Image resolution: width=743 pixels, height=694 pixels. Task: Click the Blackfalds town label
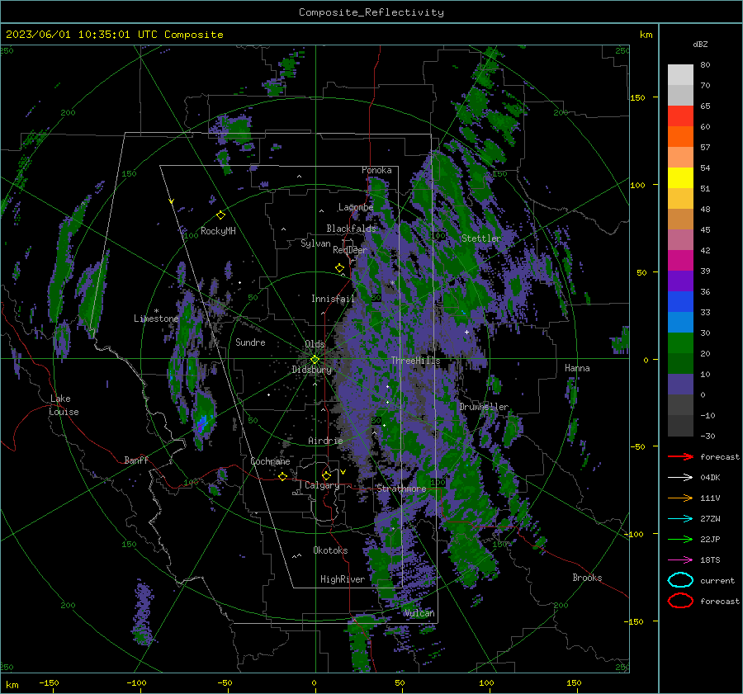tap(351, 229)
